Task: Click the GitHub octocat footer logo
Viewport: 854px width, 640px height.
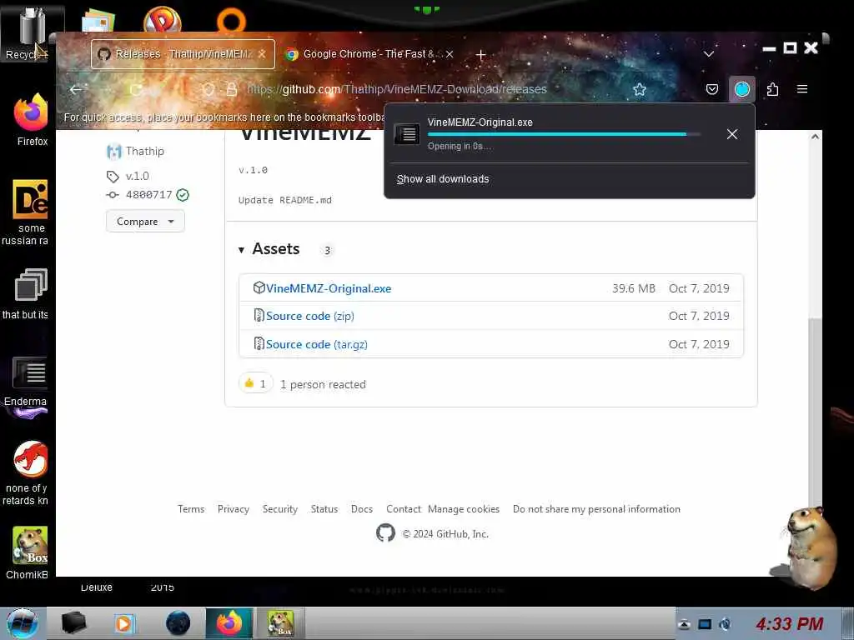Action: coord(385,532)
